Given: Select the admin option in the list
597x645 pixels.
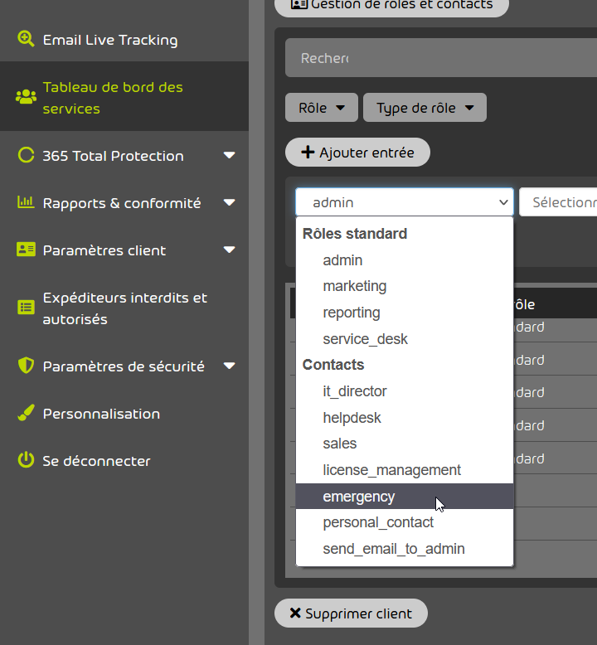Looking at the screenshot, I should pyautogui.click(x=405, y=260).
